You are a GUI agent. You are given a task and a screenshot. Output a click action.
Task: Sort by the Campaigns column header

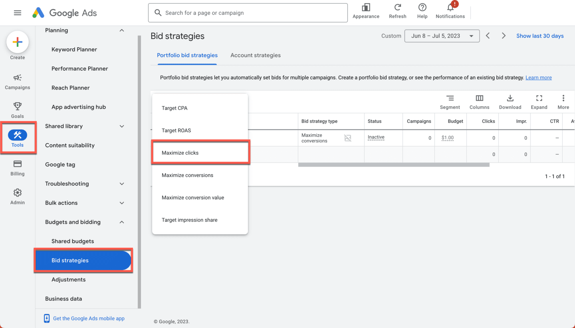(x=419, y=121)
